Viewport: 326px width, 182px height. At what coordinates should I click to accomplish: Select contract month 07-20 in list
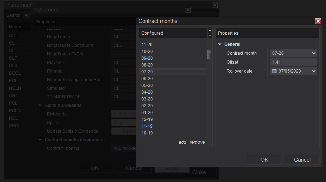pyautogui.click(x=173, y=72)
